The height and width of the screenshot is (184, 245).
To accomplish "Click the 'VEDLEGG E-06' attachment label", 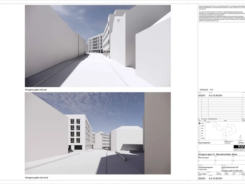I will (x=206, y=90).
